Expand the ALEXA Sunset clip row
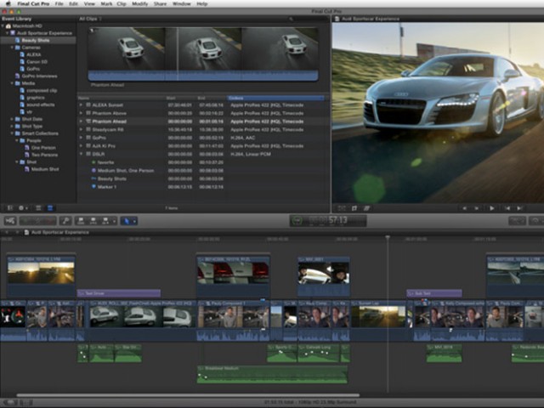The width and height of the screenshot is (544, 408). pos(81,105)
